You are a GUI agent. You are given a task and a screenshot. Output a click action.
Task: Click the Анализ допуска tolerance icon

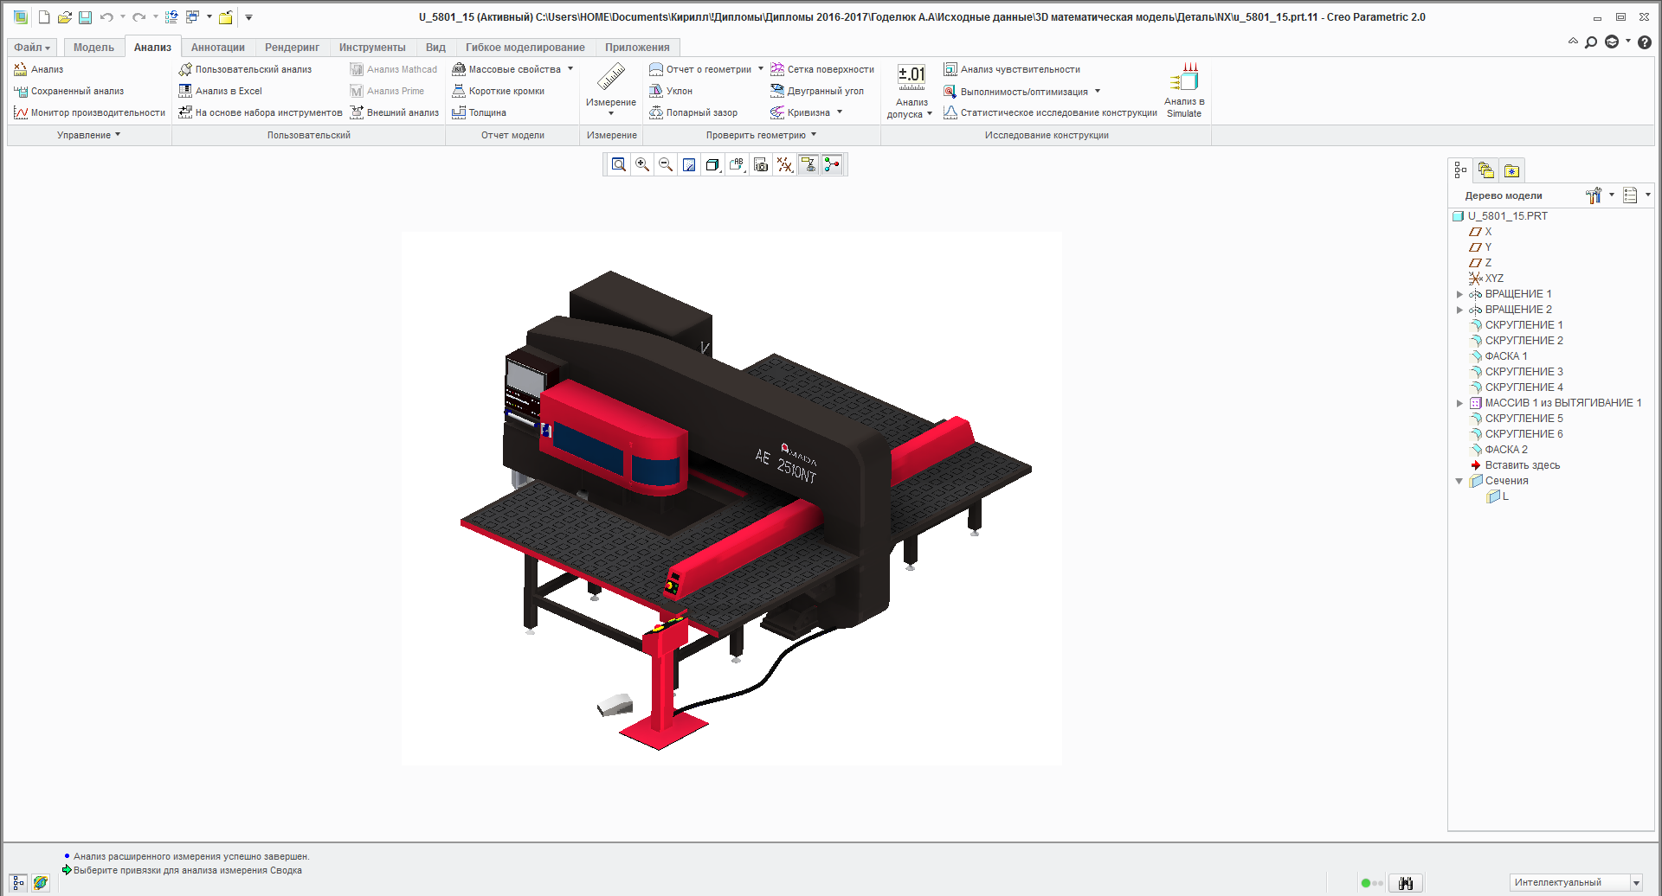click(911, 78)
